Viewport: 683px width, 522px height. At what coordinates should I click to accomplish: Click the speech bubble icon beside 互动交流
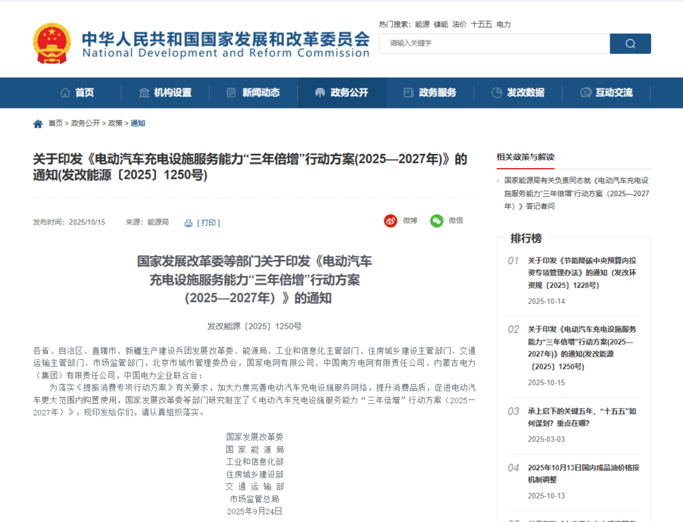pos(586,93)
